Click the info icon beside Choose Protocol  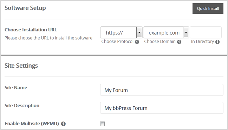[x=137, y=42]
